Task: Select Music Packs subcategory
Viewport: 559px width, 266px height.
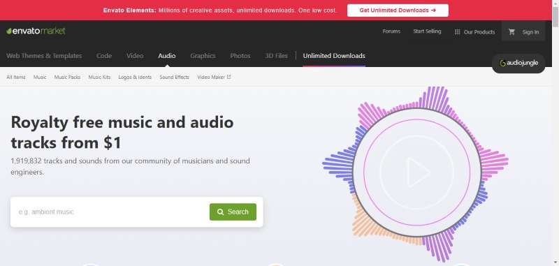Action: pos(67,77)
